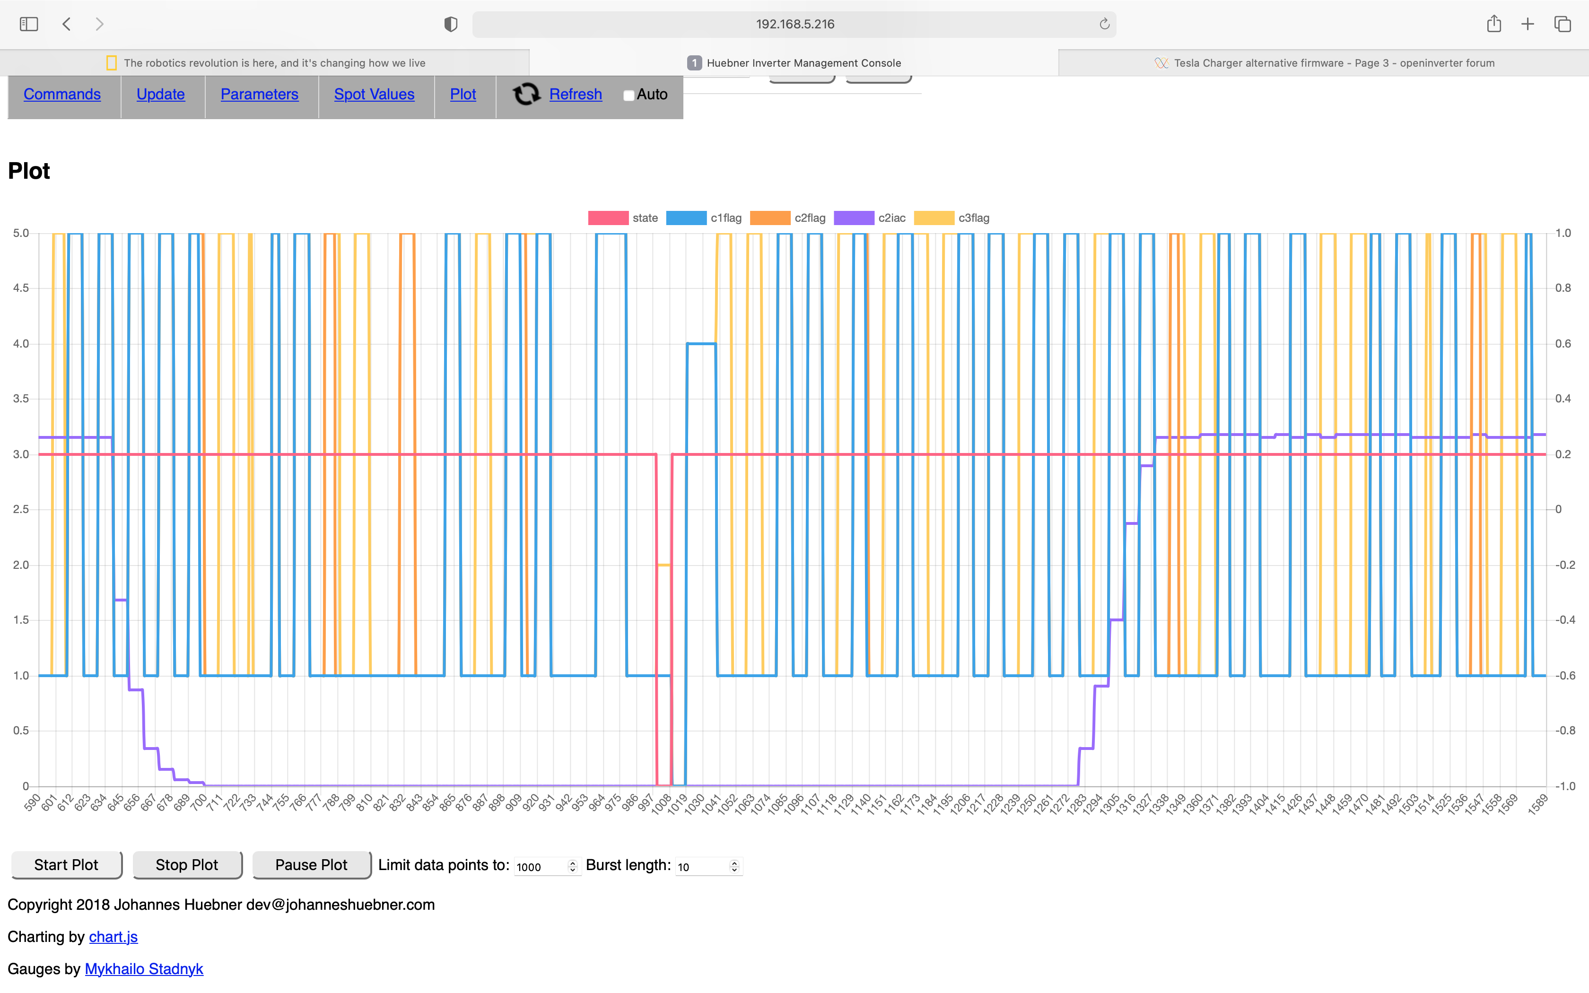The image size is (1589, 993).
Task: Open a new tab with the plus icon
Action: click(1528, 24)
